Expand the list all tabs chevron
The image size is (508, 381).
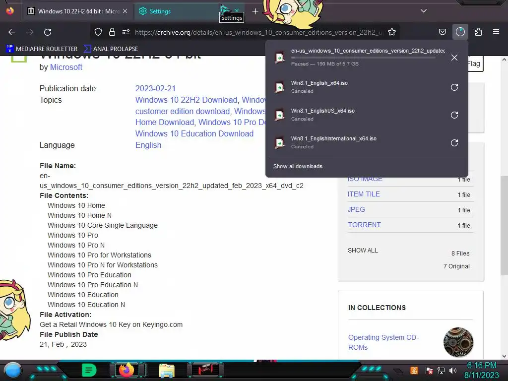coord(424,11)
